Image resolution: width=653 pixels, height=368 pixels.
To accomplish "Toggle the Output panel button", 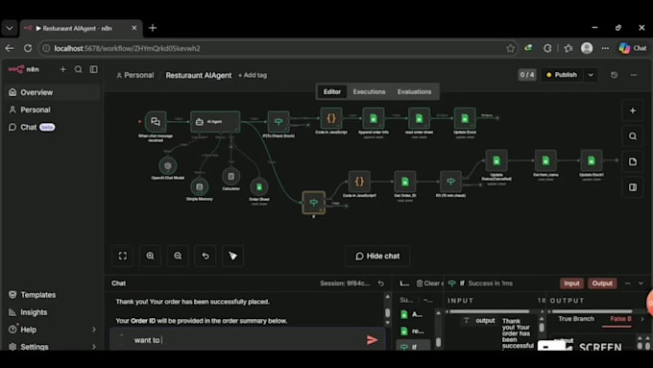I will coord(602,283).
